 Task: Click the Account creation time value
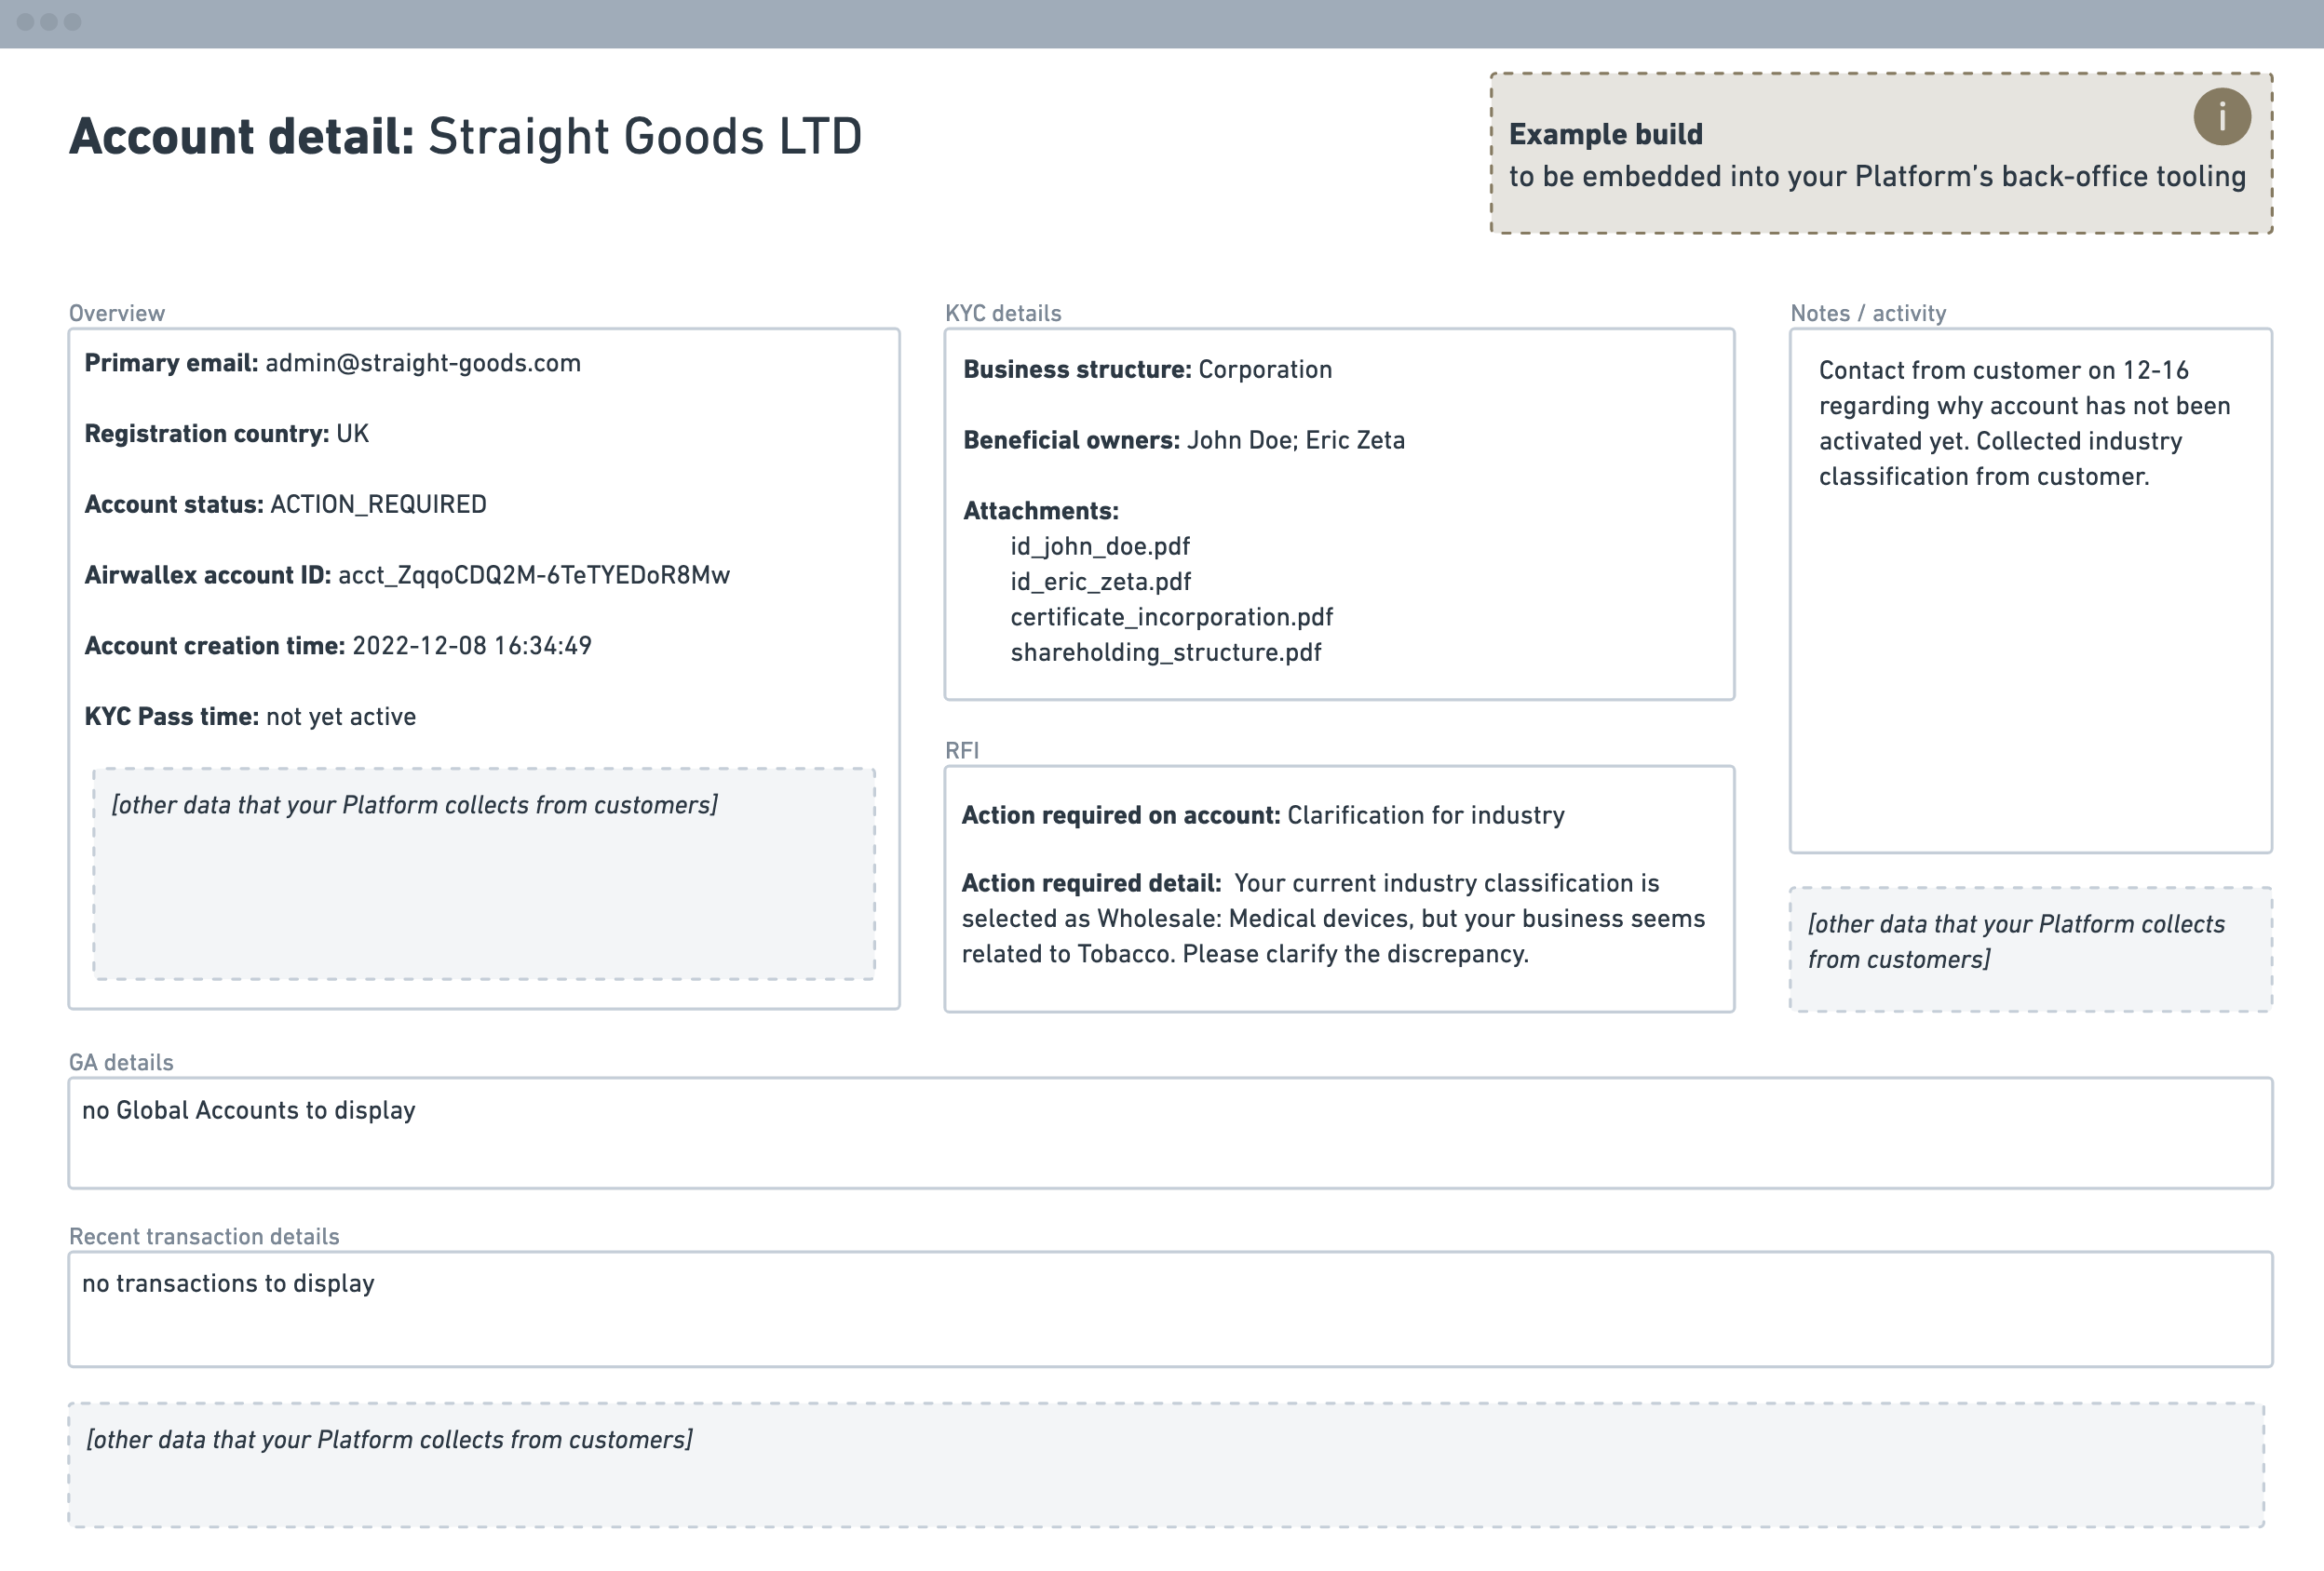point(471,647)
